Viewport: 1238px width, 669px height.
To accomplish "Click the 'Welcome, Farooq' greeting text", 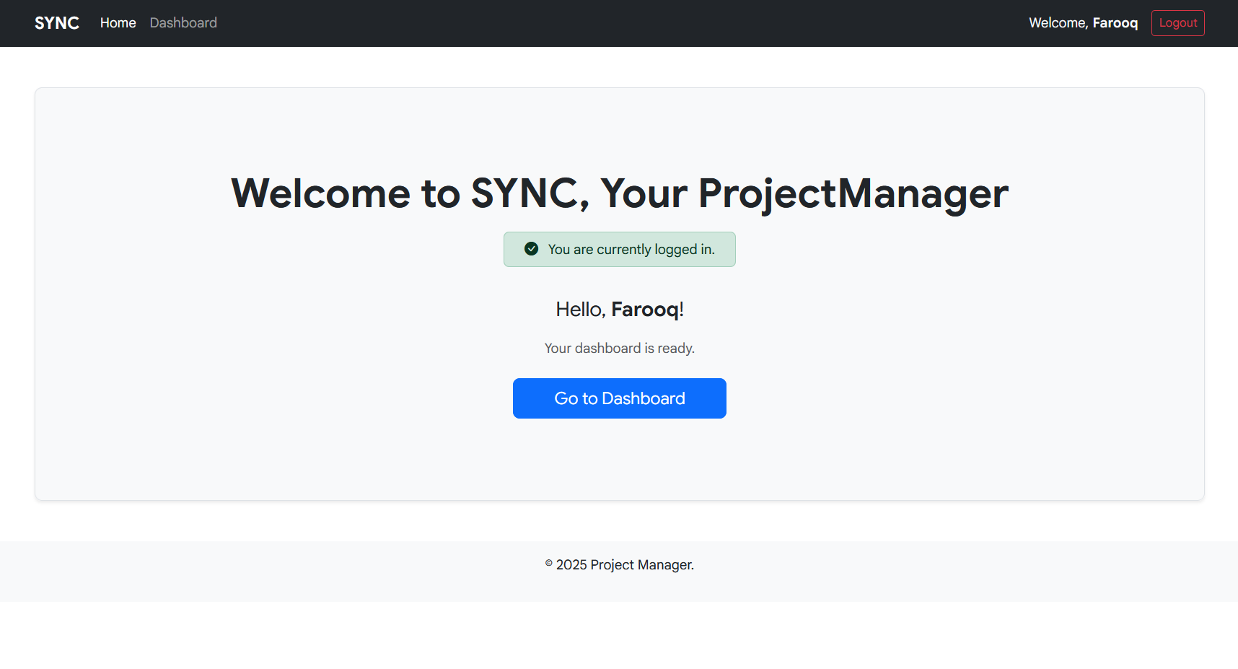I will tap(1083, 22).
